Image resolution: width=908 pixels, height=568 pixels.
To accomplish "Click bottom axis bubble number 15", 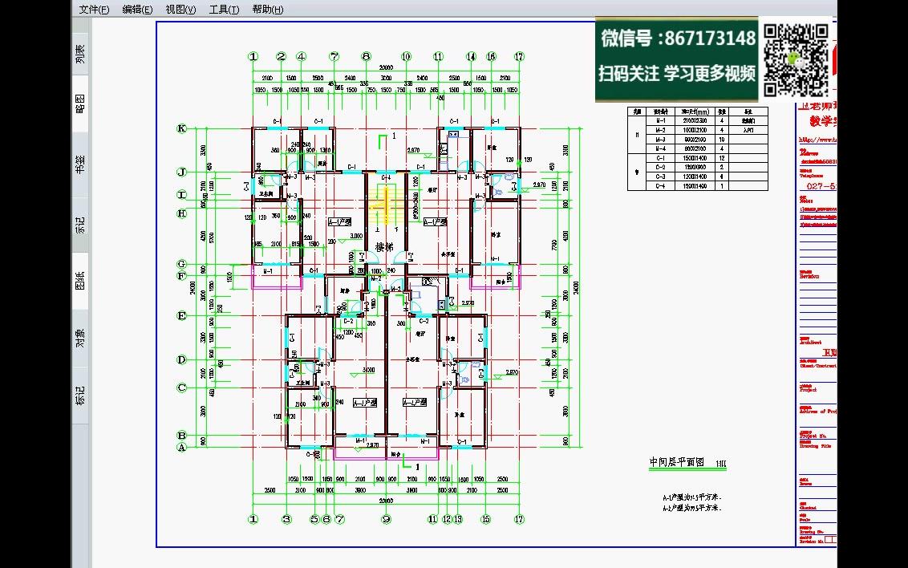I will (486, 519).
